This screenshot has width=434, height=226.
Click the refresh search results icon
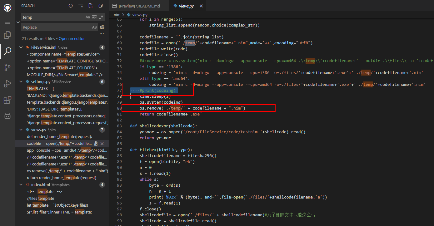pos(71,6)
